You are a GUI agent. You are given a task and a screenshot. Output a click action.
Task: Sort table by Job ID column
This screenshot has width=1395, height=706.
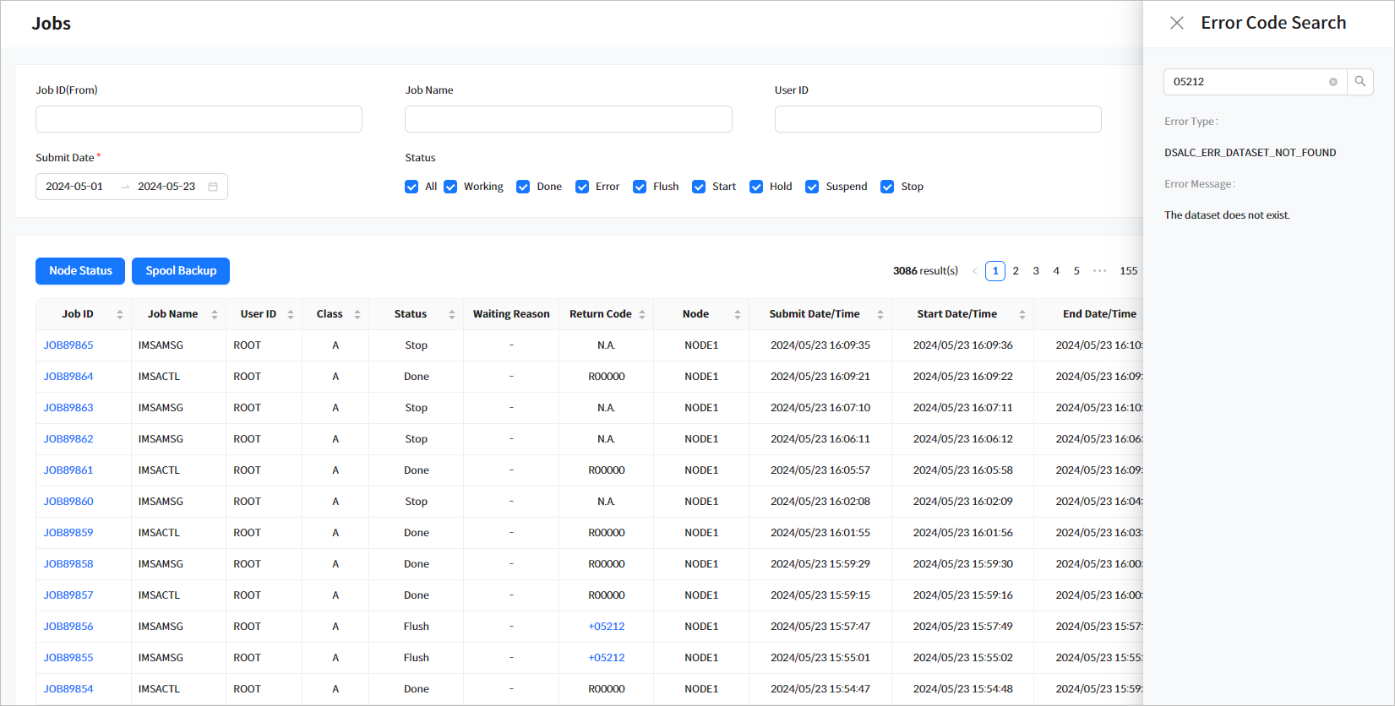[120, 314]
